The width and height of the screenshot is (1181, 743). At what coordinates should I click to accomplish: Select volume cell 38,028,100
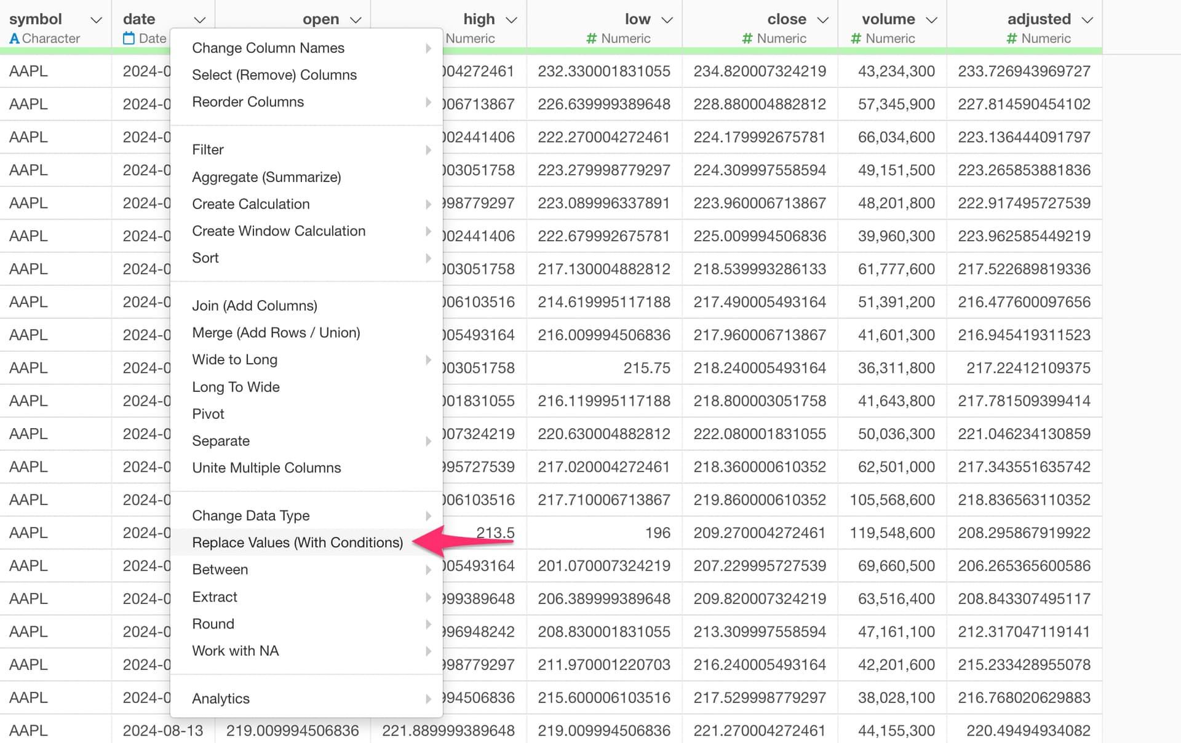pos(892,697)
